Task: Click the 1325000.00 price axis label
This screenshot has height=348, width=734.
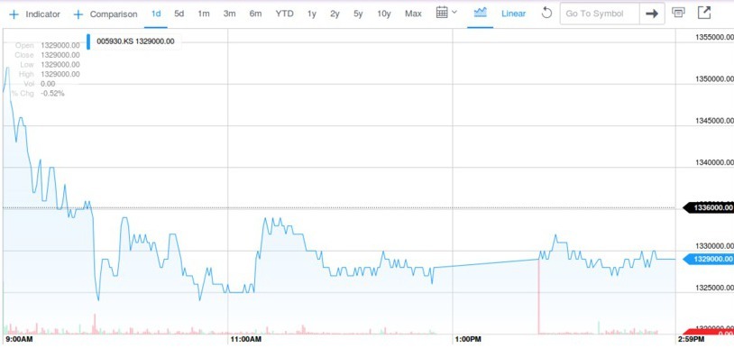Action: coord(714,288)
